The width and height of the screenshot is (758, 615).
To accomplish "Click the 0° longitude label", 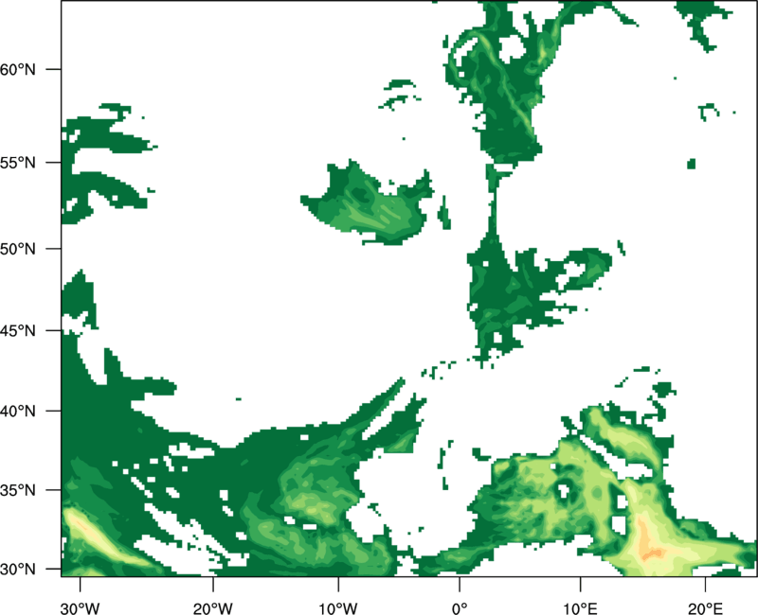I will (460, 608).
